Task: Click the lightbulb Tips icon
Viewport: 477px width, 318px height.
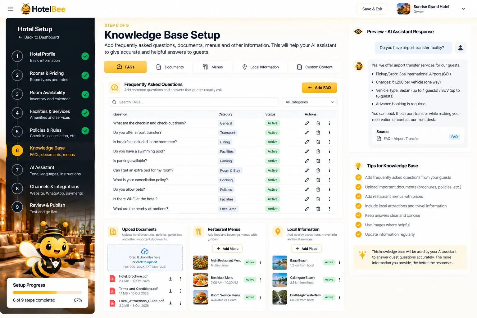Action: pyautogui.click(x=358, y=166)
